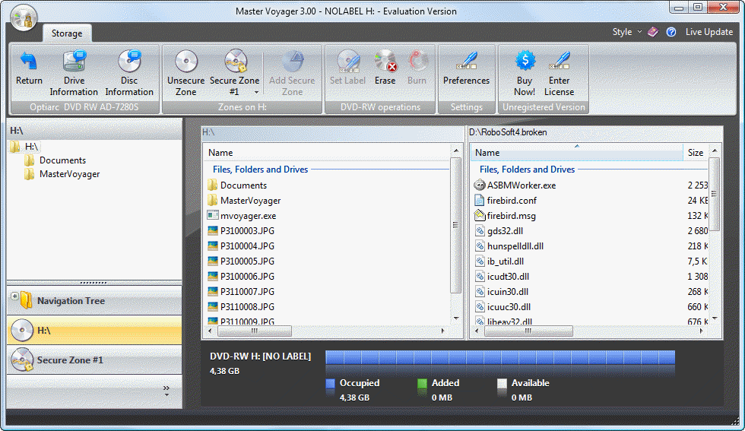
Task: Select the Unsecure Zone disc icon
Action: [x=185, y=61]
